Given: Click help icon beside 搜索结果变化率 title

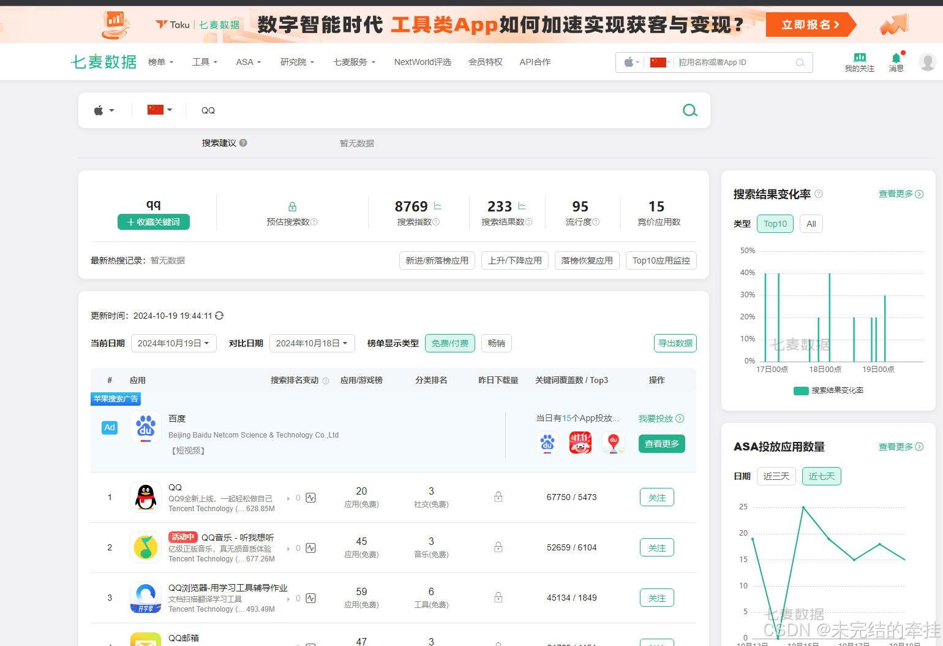Looking at the screenshot, I should coord(819,194).
